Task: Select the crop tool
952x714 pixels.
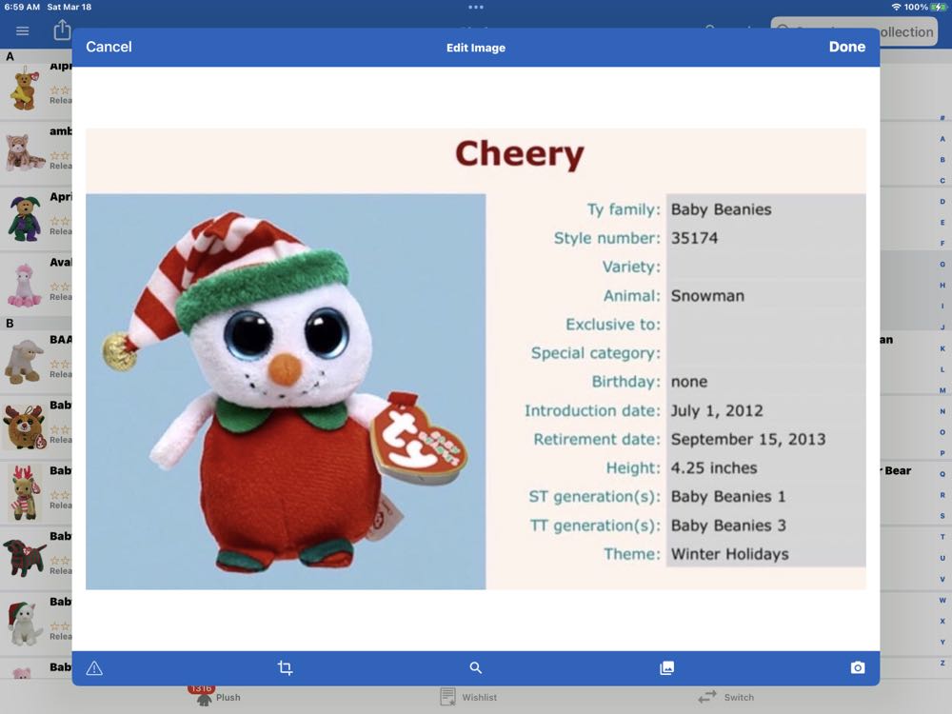Action: tap(285, 668)
